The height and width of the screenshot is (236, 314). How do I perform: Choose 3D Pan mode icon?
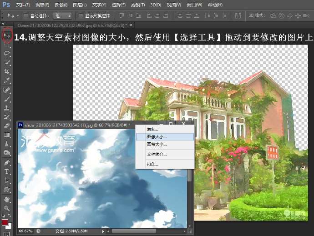point(290,15)
